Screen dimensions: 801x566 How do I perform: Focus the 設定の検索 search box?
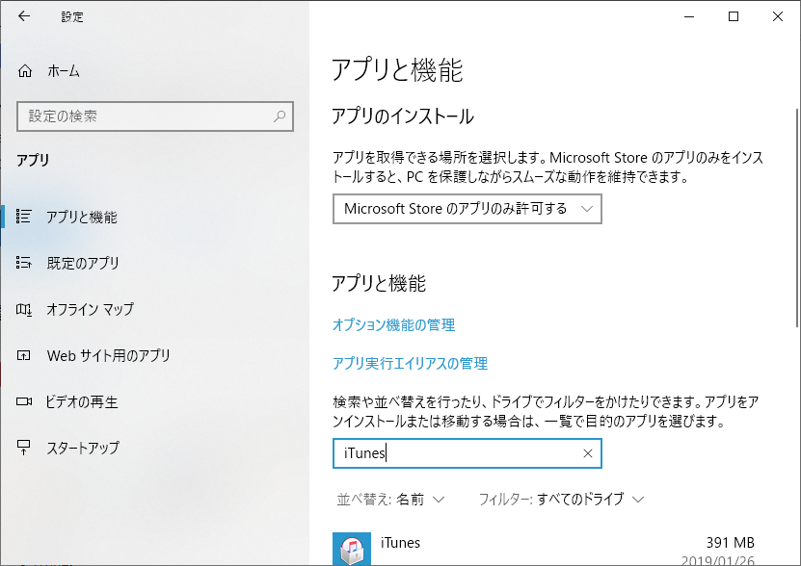[x=155, y=116]
